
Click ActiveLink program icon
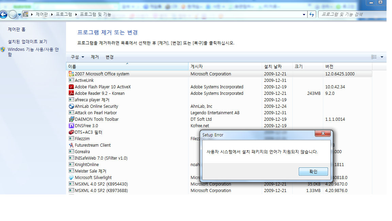71,80
